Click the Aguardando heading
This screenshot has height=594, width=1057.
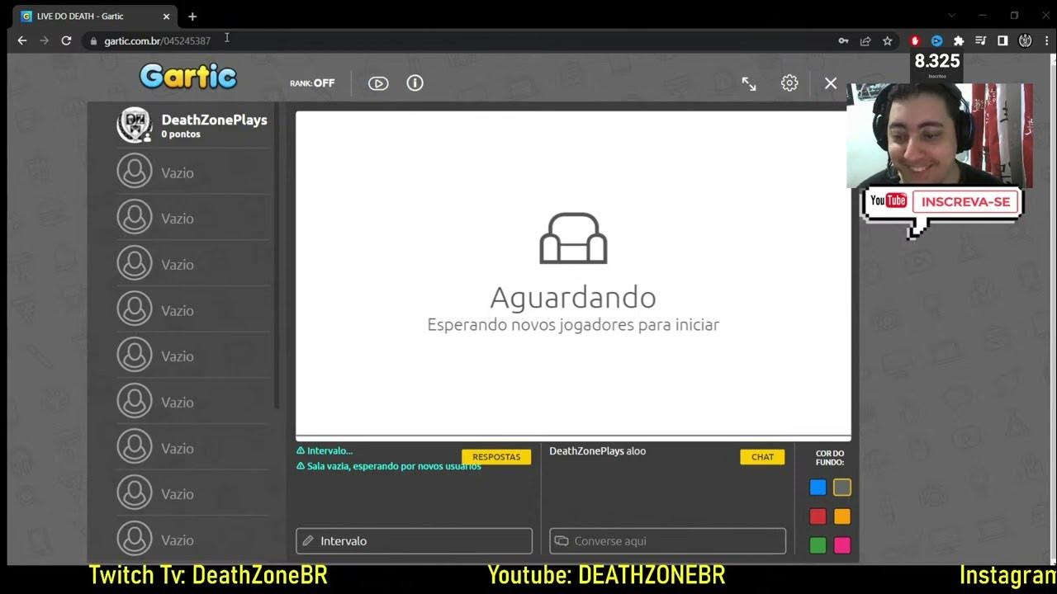[573, 297]
